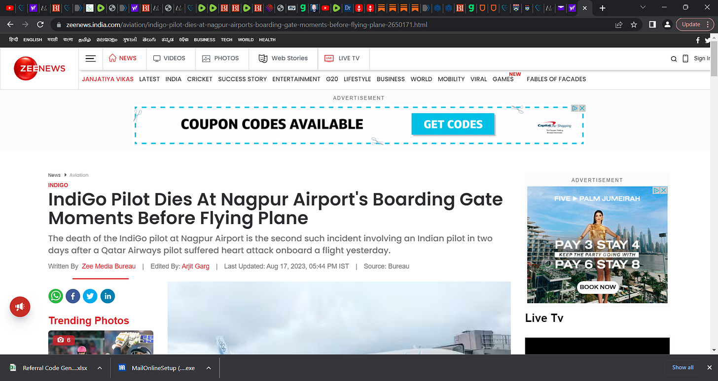Image resolution: width=718 pixels, height=381 pixels.
Task: Expand Referral Code Gen xlsx download options
Action: pos(100,368)
